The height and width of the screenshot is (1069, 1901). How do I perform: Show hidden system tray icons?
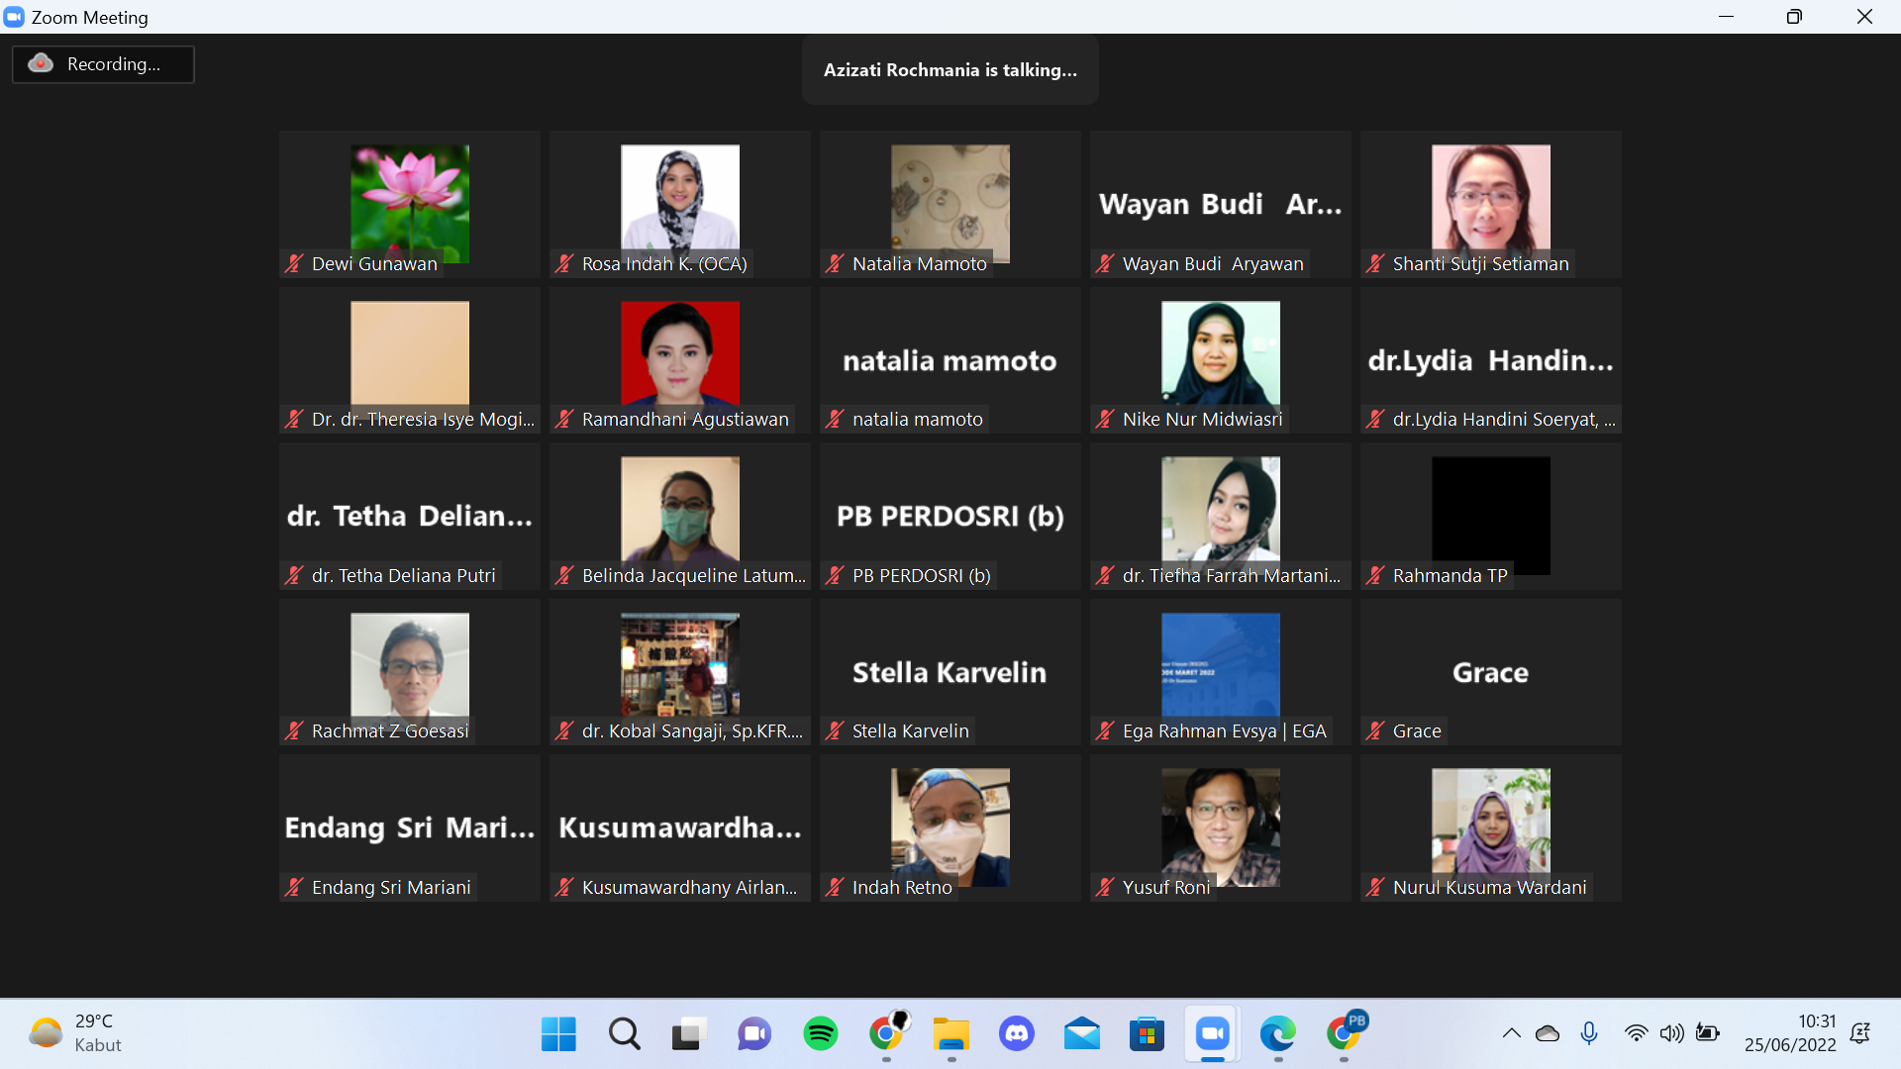1511,1033
